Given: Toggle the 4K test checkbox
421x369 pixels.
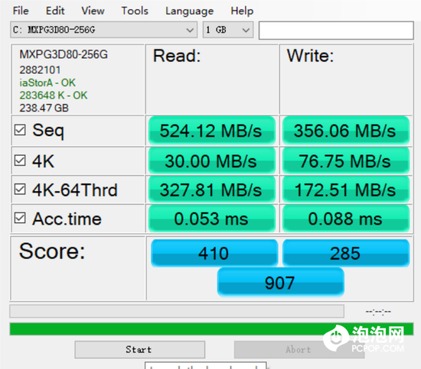Looking at the screenshot, I should [20, 160].
